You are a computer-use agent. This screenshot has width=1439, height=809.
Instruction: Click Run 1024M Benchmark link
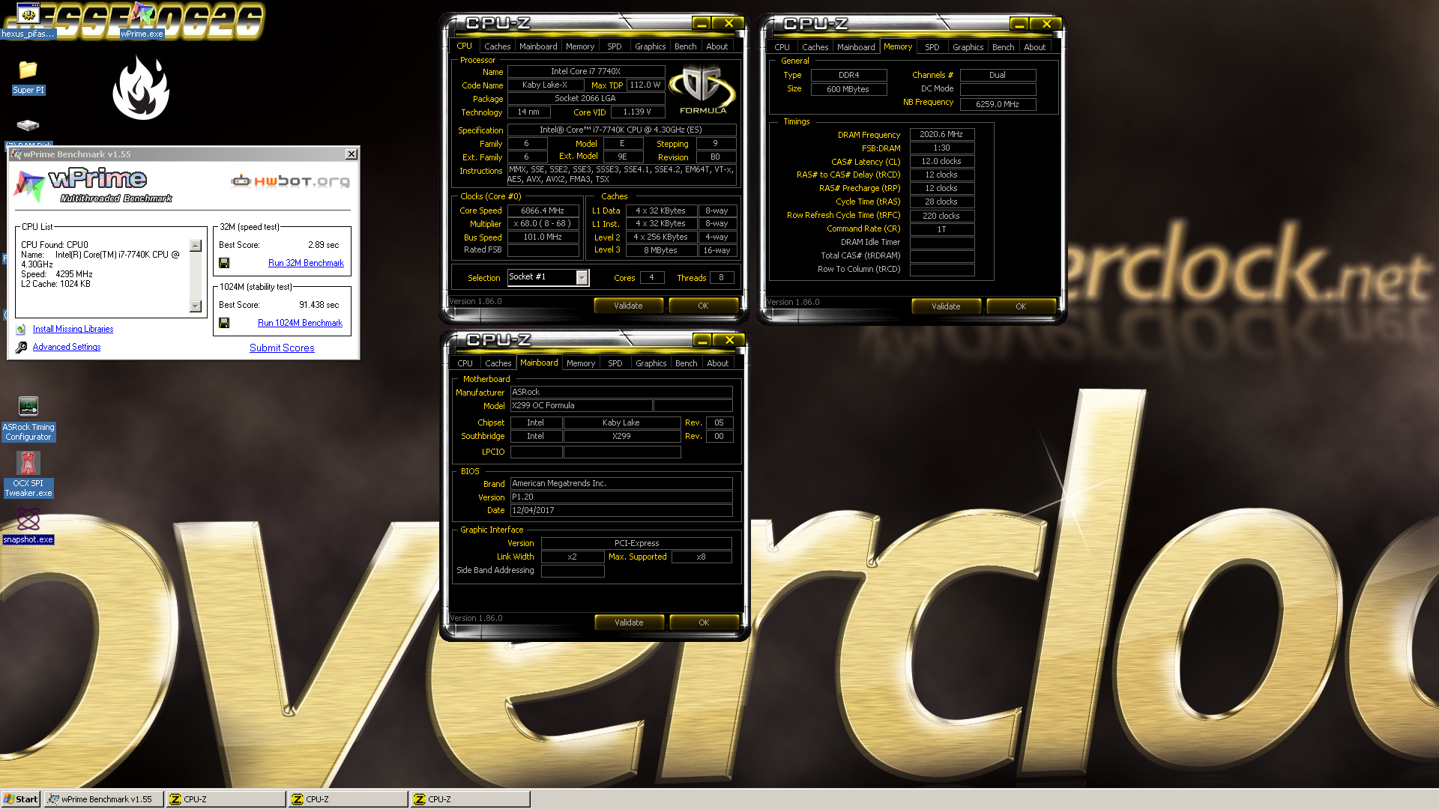tap(300, 324)
